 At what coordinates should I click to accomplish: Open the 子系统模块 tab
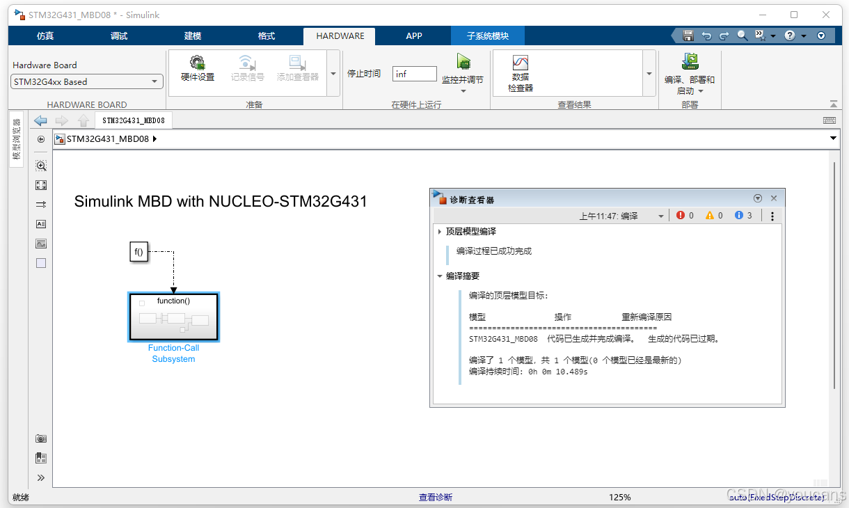click(488, 36)
